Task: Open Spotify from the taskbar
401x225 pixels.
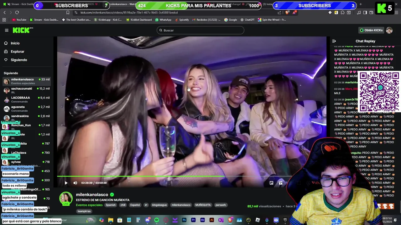Action: point(157,220)
